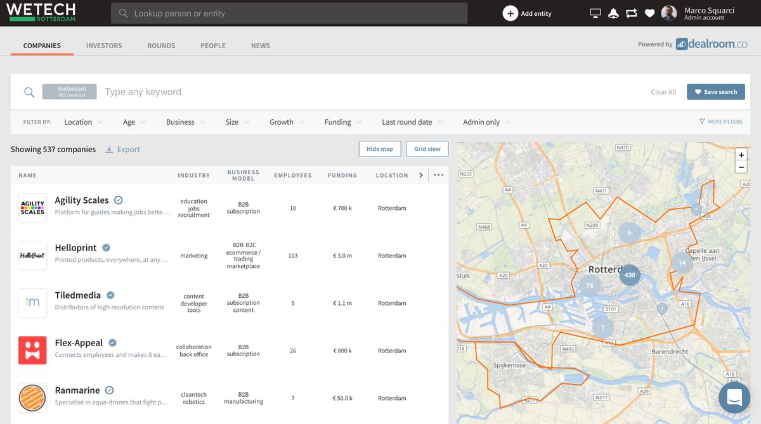This screenshot has width=761, height=424.
Task: Switch to the Companies tab
Action: click(42, 46)
